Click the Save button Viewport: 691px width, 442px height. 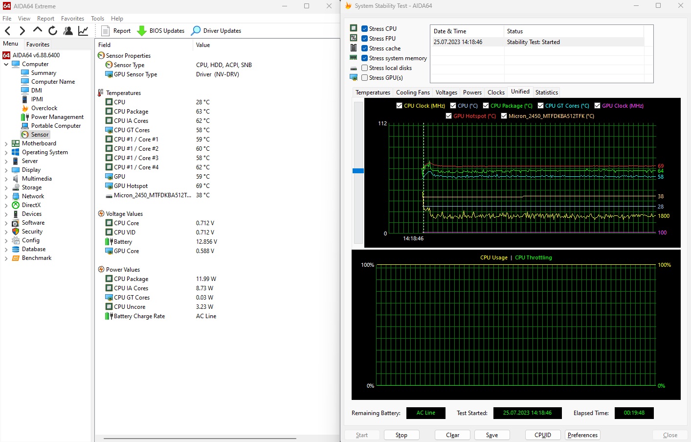tap(492, 435)
